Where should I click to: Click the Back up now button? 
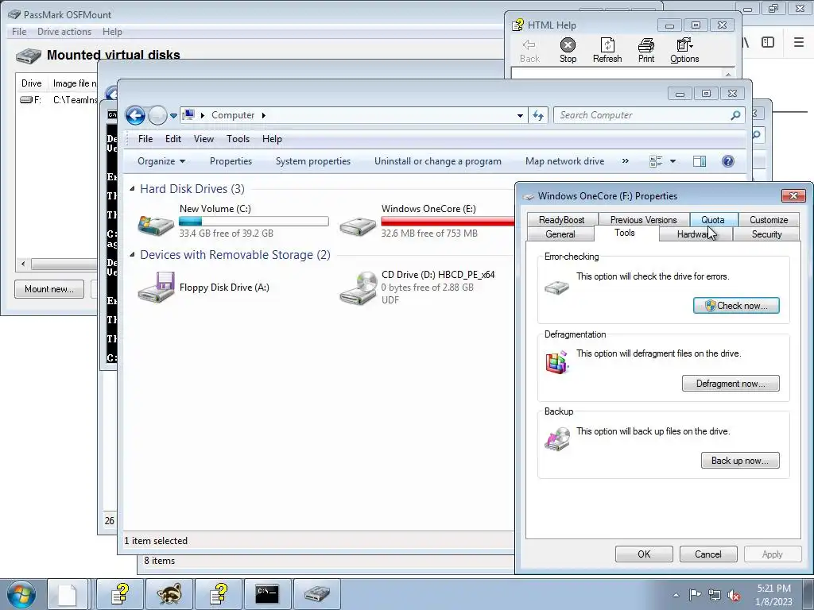coord(740,460)
